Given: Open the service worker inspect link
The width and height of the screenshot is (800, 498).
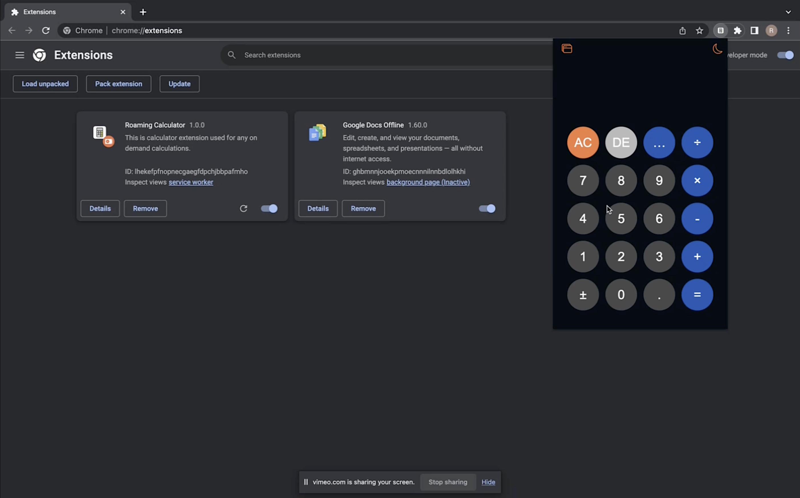Looking at the screenshot, I should click(191, 182).
